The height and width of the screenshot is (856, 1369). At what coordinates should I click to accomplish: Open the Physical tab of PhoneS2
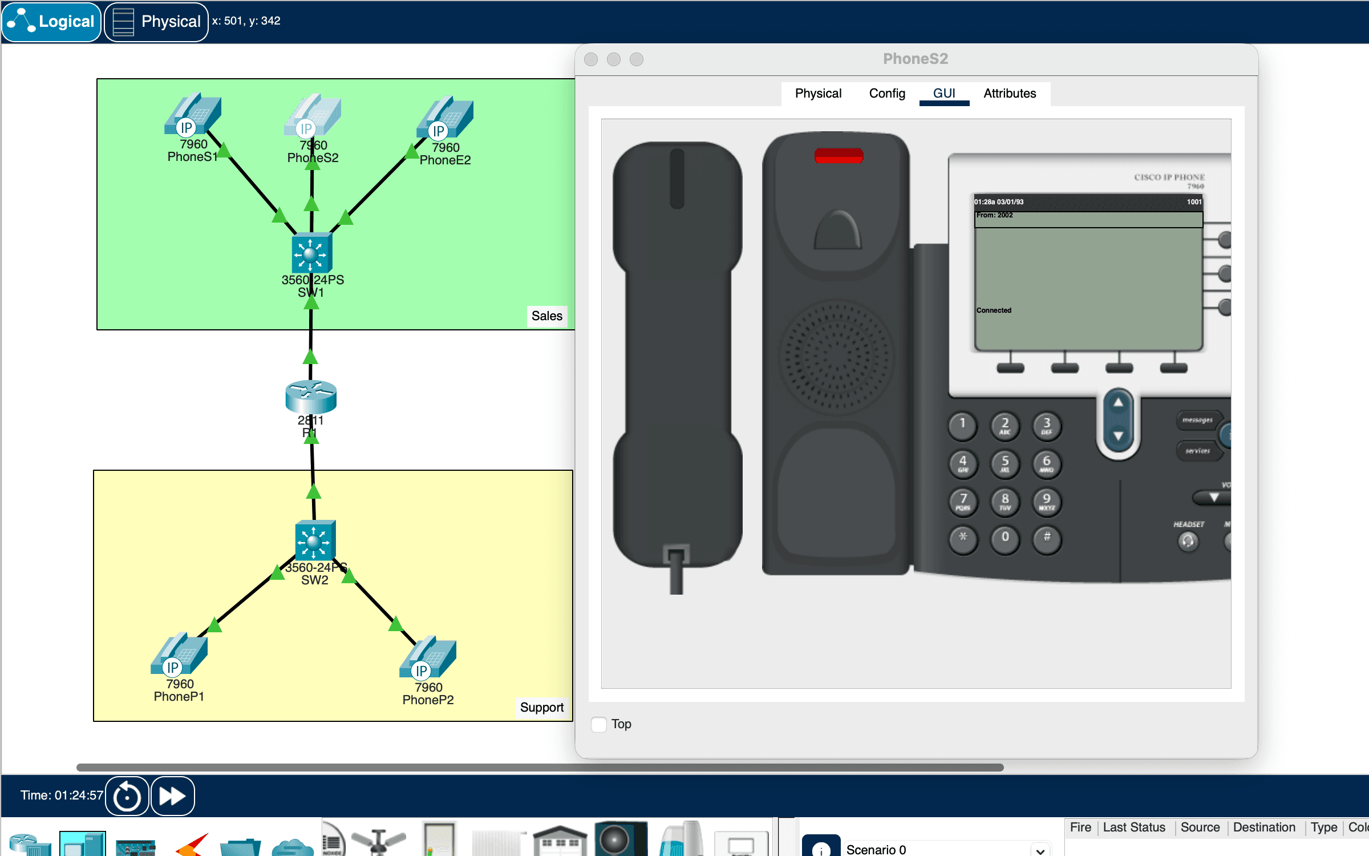click(818, 94)
